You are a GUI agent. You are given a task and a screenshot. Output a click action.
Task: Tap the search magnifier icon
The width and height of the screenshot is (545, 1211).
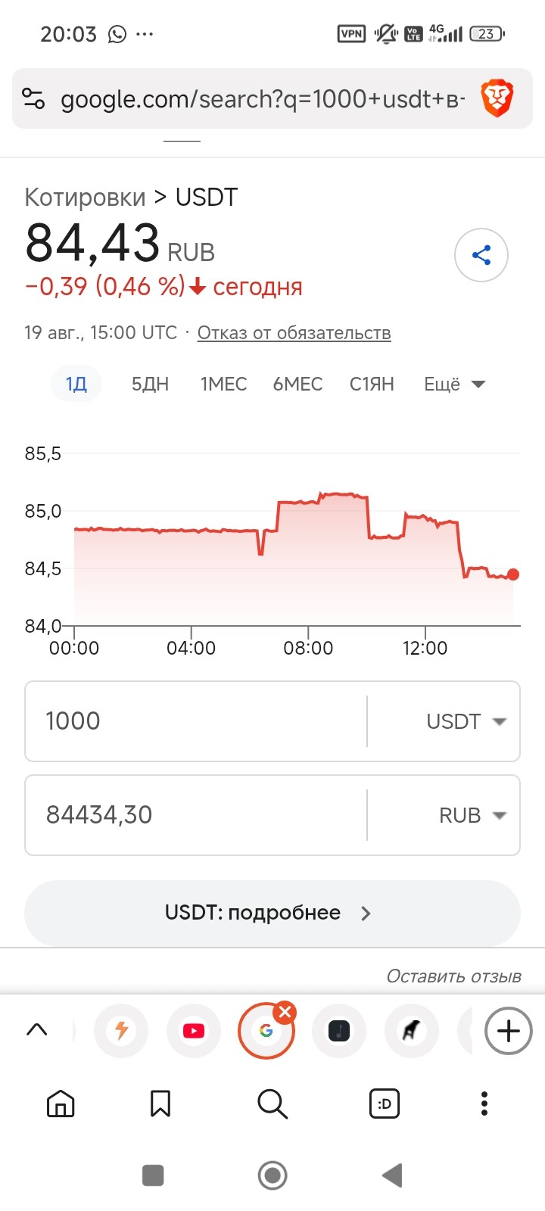272,1104
